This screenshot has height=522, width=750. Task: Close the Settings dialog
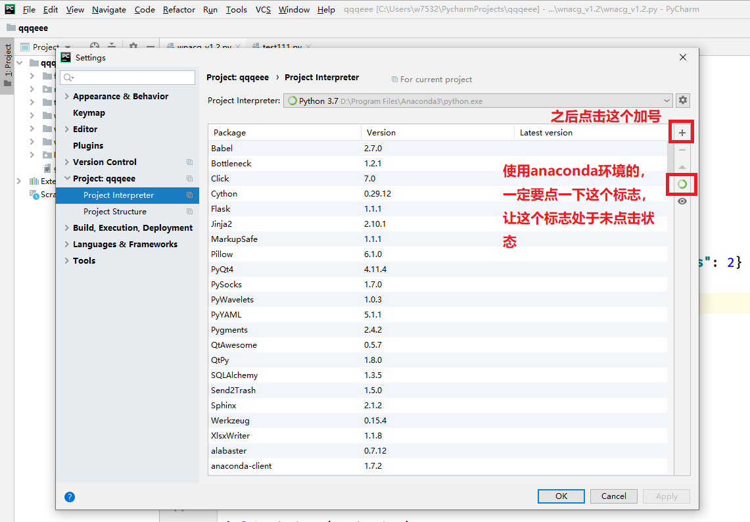[x=683, y=57]
